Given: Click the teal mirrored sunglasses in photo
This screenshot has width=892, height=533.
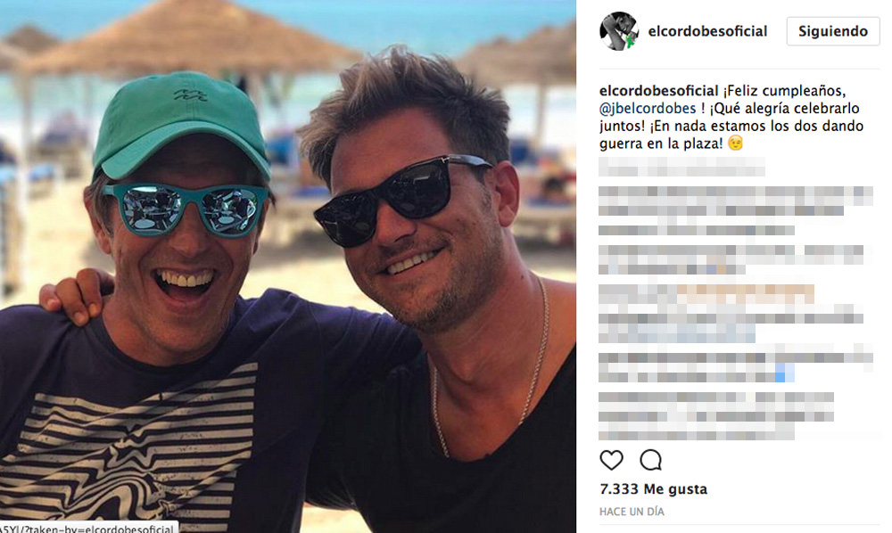Looking at the screenshot, I should coord(186,209).
